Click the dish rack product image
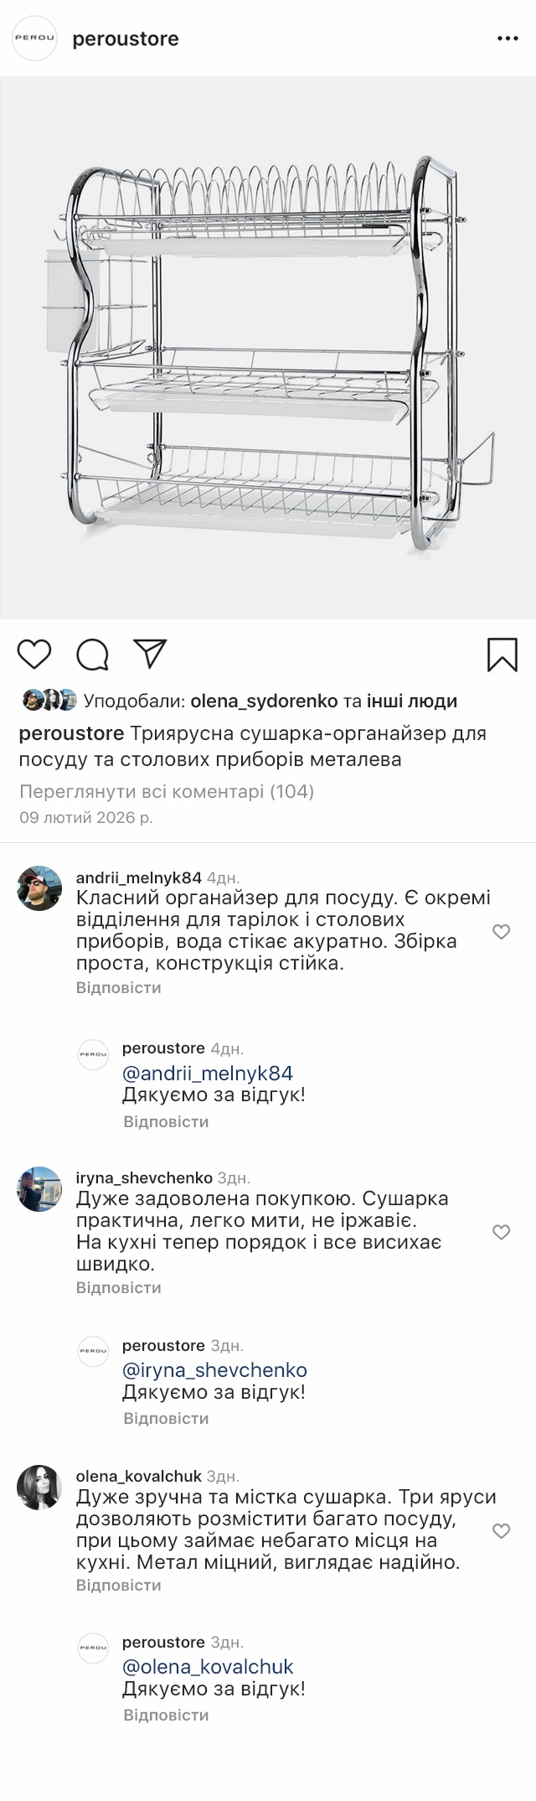Screen dimensions: 536x1801 [268, 348]
